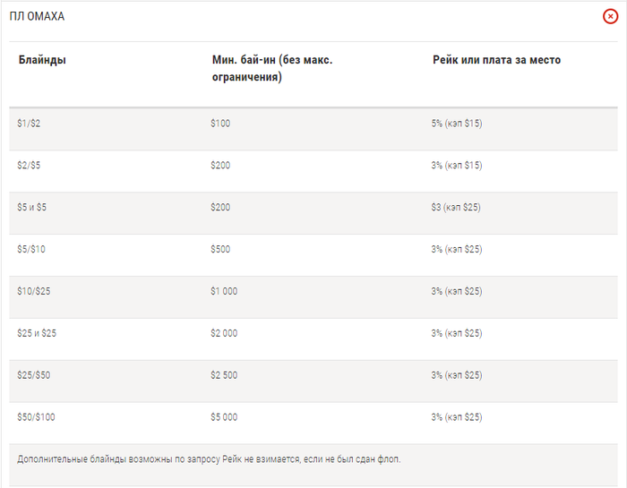The height and width of the screenshot is (488, 627).
Task: Select the $25 и $25 blinds cell
Action: [x=37, y=333]
